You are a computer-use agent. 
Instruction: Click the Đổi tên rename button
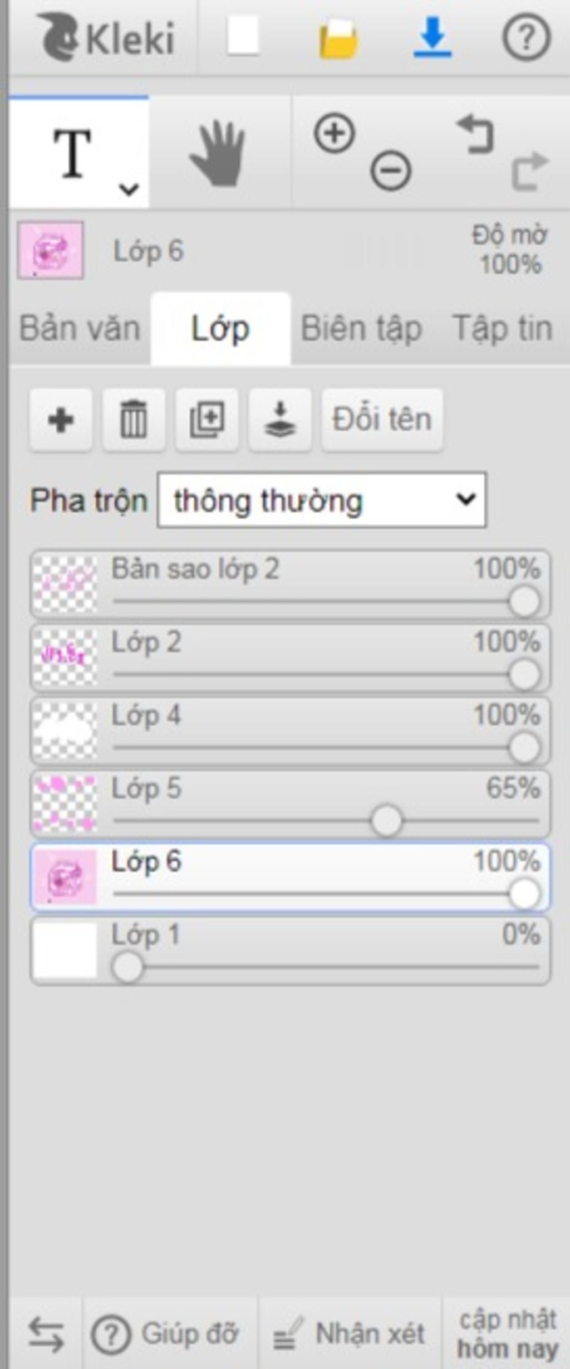pyautogui.click(x=382, y=420)
